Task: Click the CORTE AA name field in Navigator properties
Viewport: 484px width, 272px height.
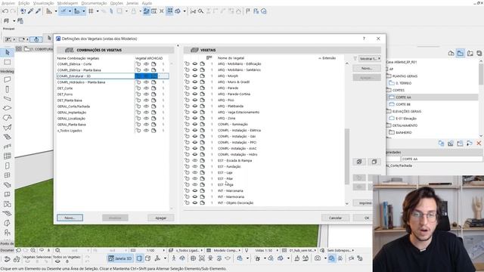Action: (442, 159)
